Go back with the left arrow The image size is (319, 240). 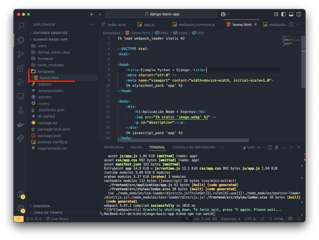coord(92,14)
